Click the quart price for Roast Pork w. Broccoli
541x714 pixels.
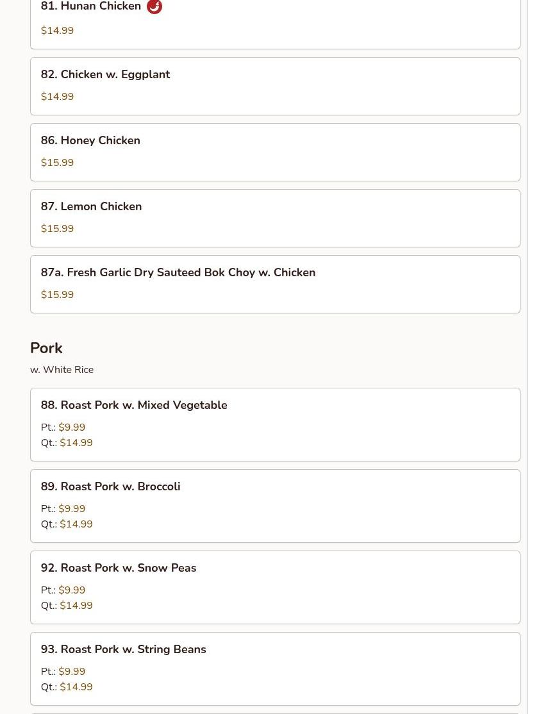tap(76, 524)
